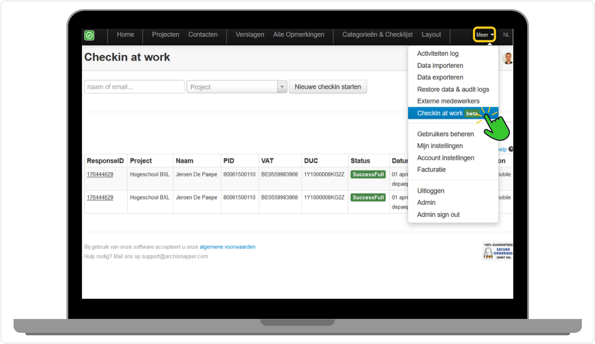The height and width of the screenshot is (344, 595).
Task: Choose Admin sign out
Action: point(453,215)
